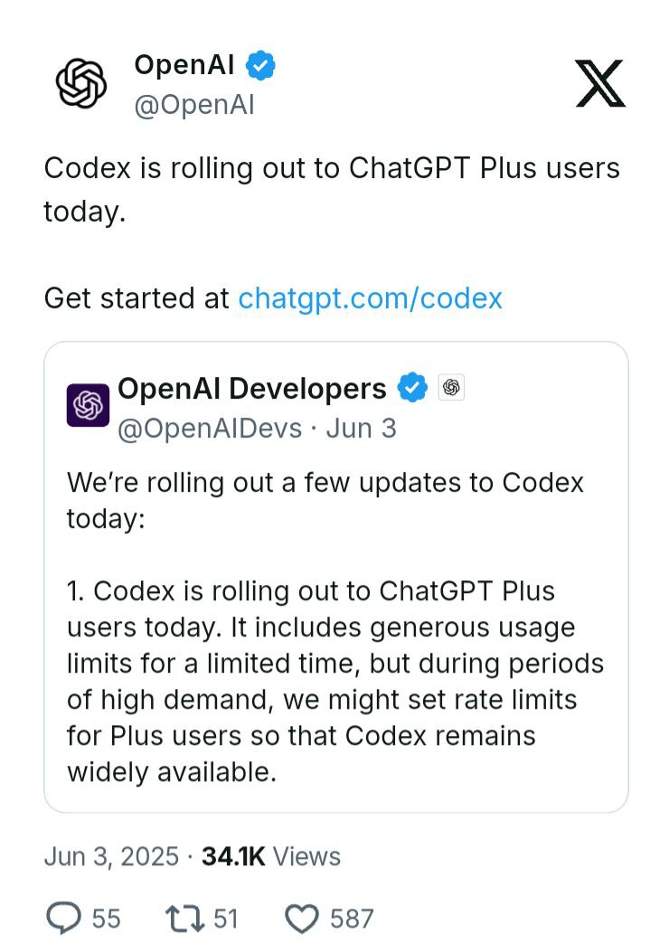Click the X logo in the corner
This screenshot has width=669, height=943.
point(600,84)
